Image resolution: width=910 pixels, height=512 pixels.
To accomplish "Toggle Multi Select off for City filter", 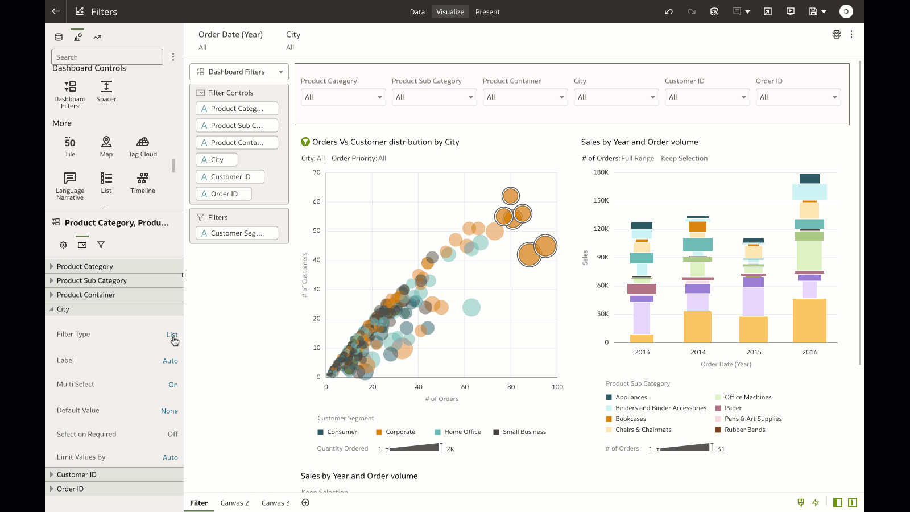I will click(173, 384).
